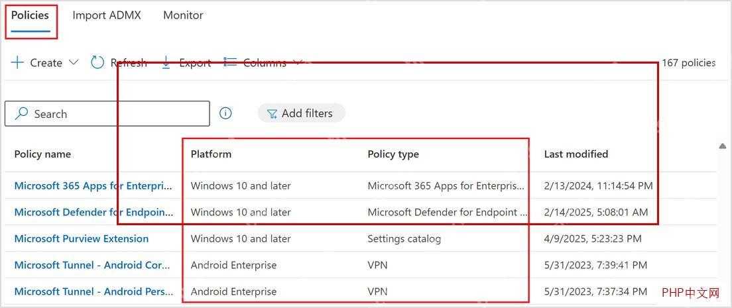Viewport: 732px width, 308px height.
Task: Click the magnifier icon in Search
Action: tap(21, 114)
